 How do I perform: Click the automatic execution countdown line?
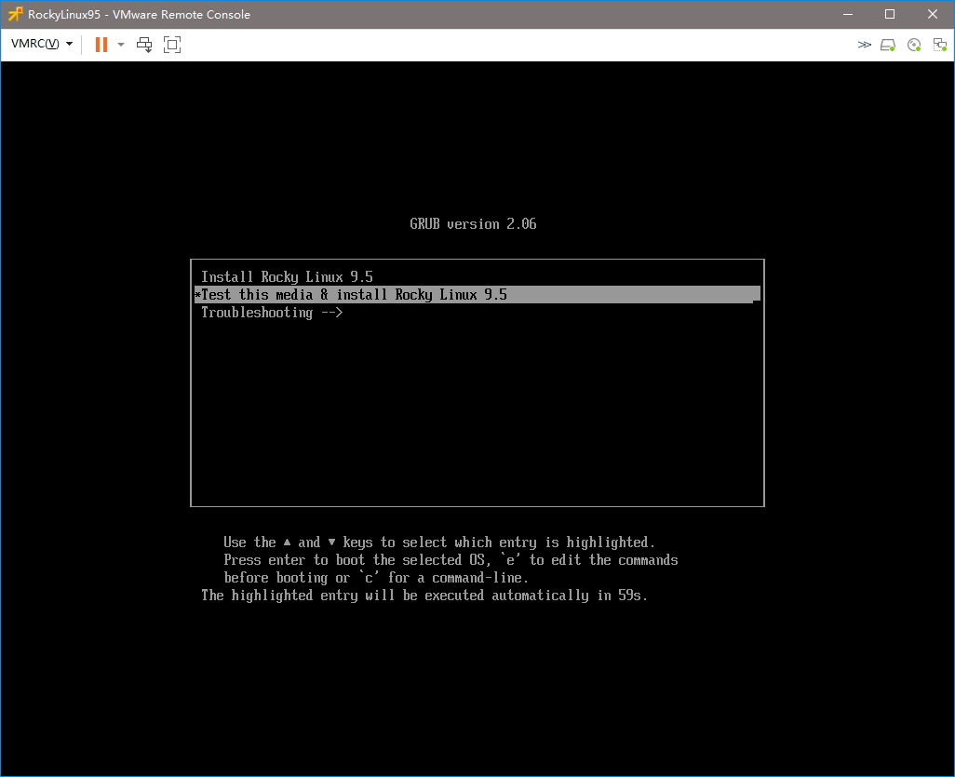click(424, 596)
